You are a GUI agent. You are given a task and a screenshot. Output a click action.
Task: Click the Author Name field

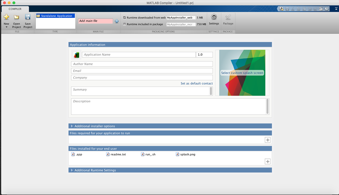coord(142,64)
